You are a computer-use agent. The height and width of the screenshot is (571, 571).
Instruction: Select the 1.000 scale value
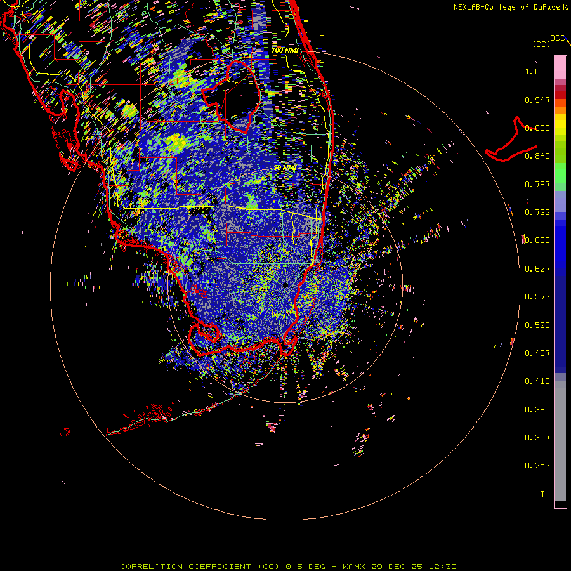click(x=537, y=71)
